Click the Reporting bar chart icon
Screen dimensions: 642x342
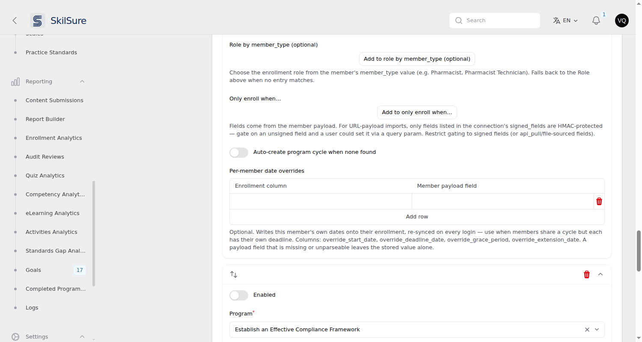[15, 82]
